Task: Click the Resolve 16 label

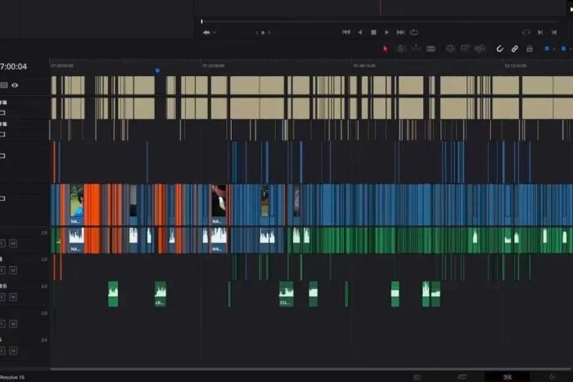Action: pos(12,377)
